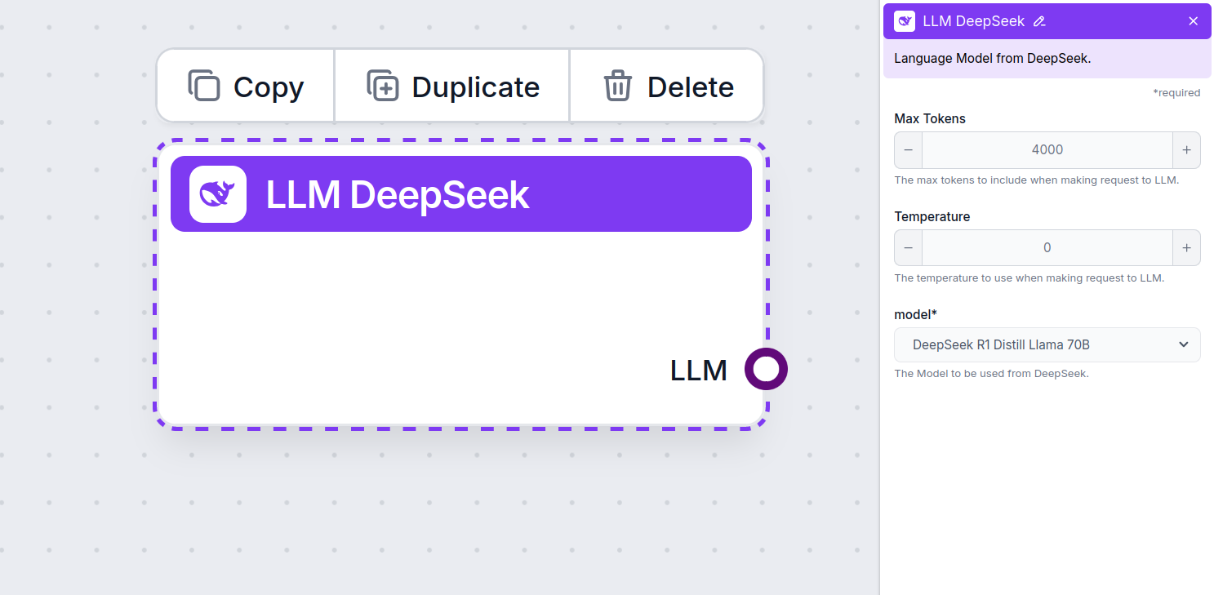Click the duplicate icon in the node toolbar

(x=382, y=85)
